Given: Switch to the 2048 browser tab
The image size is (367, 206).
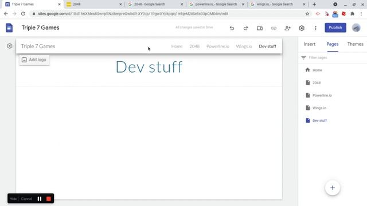Looking at the screenshot, I should click(94, 4).
